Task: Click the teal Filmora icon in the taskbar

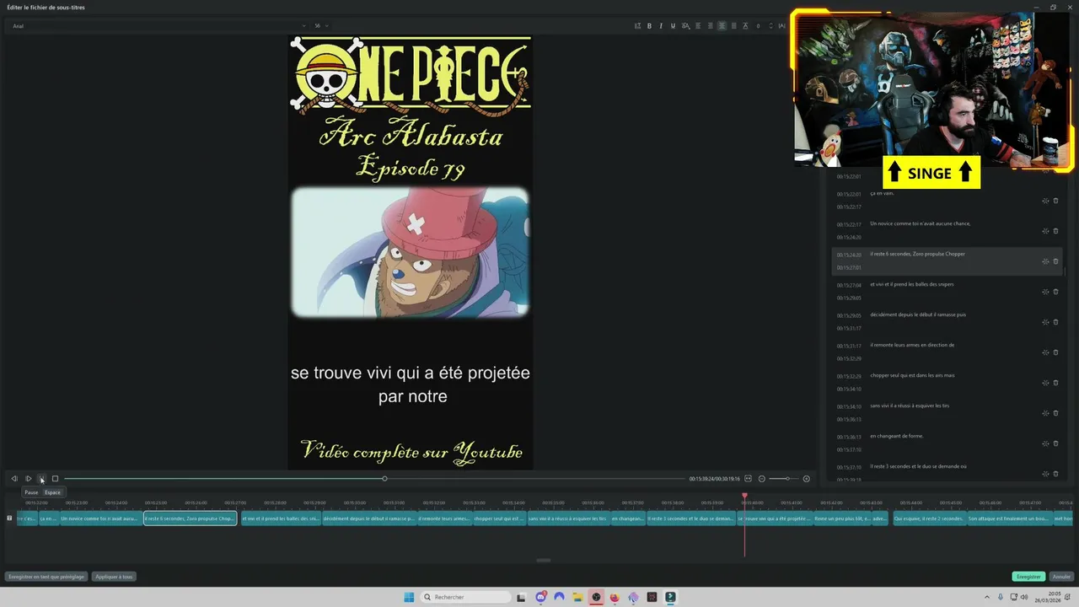Action: pyautogui.click(x=670, y=597)
